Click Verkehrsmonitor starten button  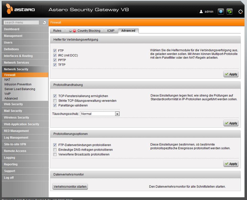[70, 187]
